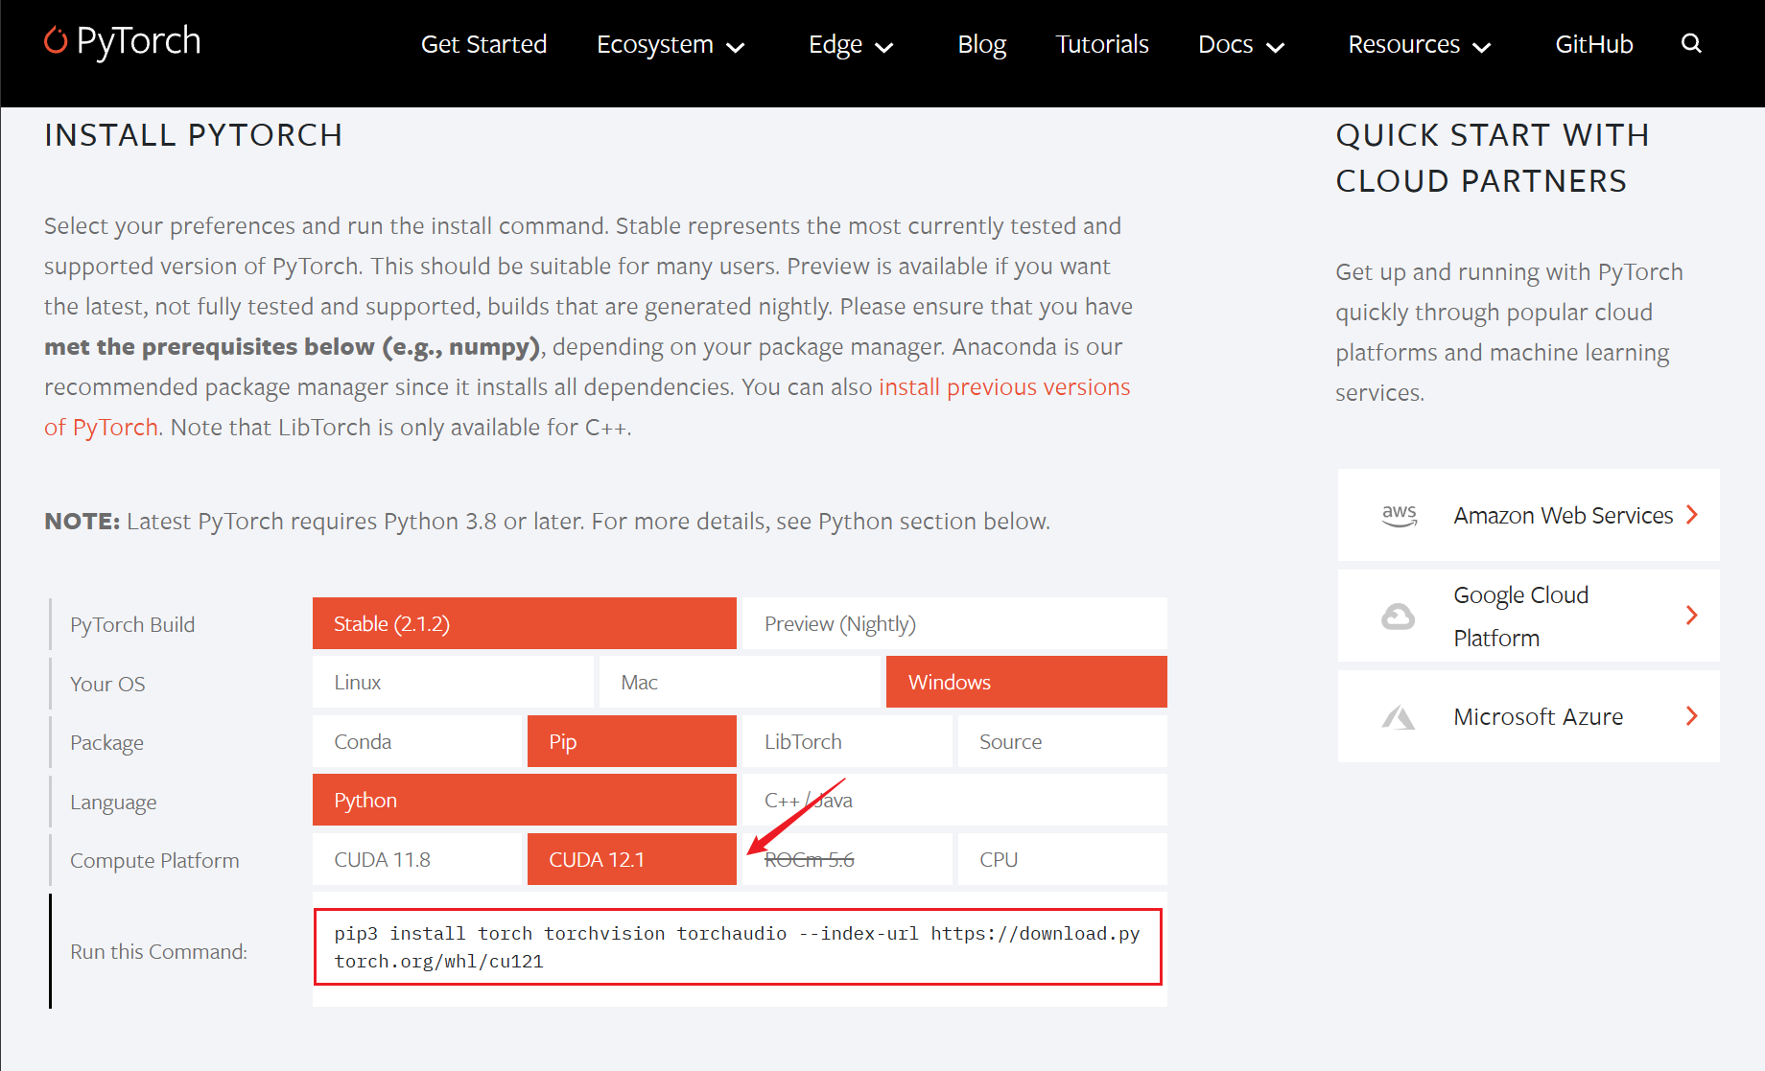The width and height of the screenshot is (1765, 1071).
Task: Click arrow next to Microsoft Azure
Action: click(1692, 716)
